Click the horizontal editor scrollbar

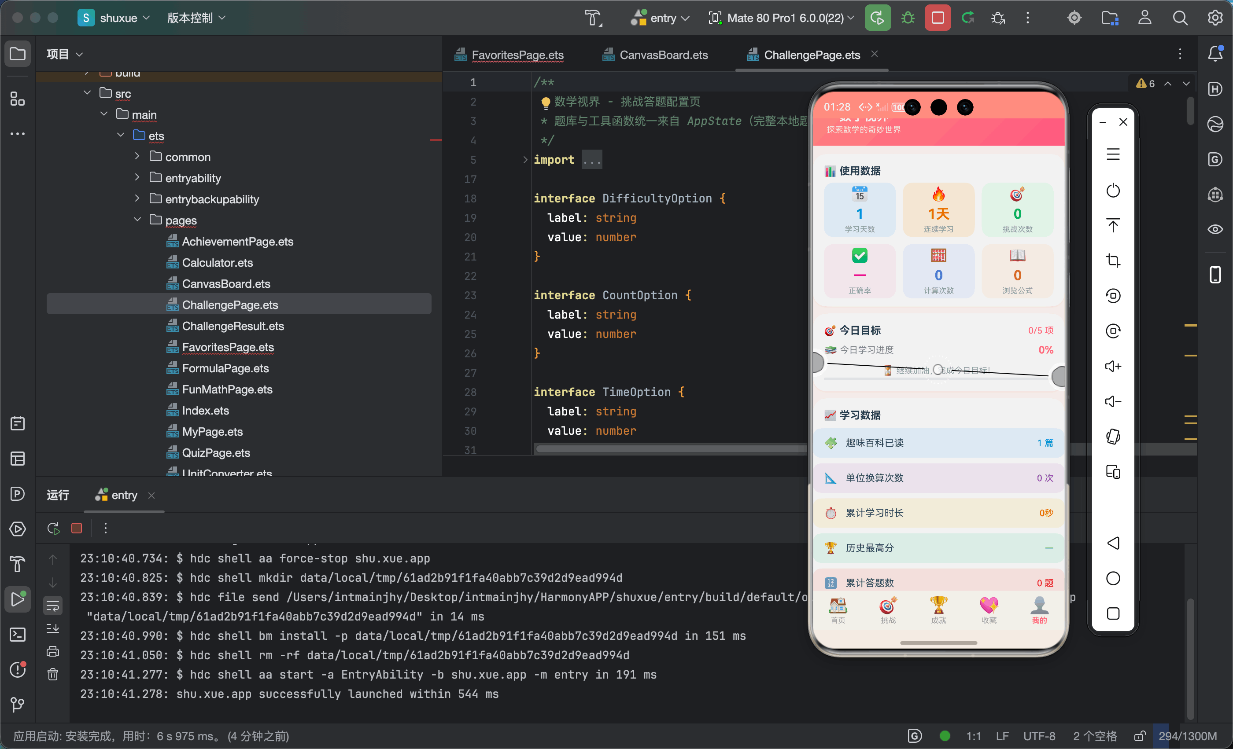click(671, 448)
